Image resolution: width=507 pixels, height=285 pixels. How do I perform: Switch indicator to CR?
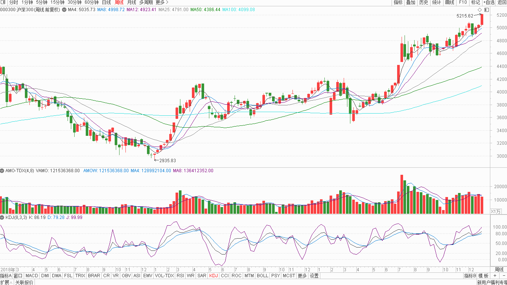point(107,276)
